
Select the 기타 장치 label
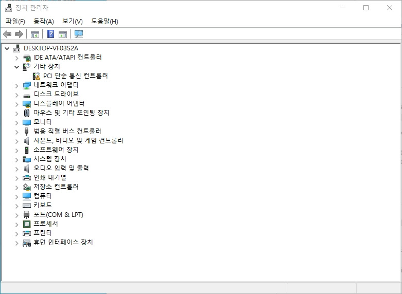47,67
